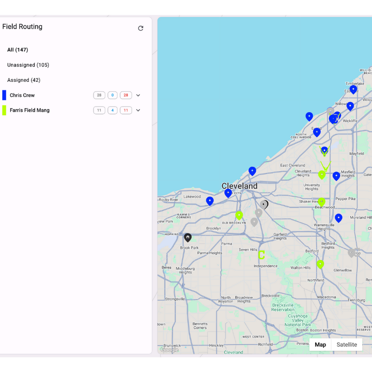Expand the Chris Crew route list
This screenshot has height=372, width=372.
(x=138, y=95)
